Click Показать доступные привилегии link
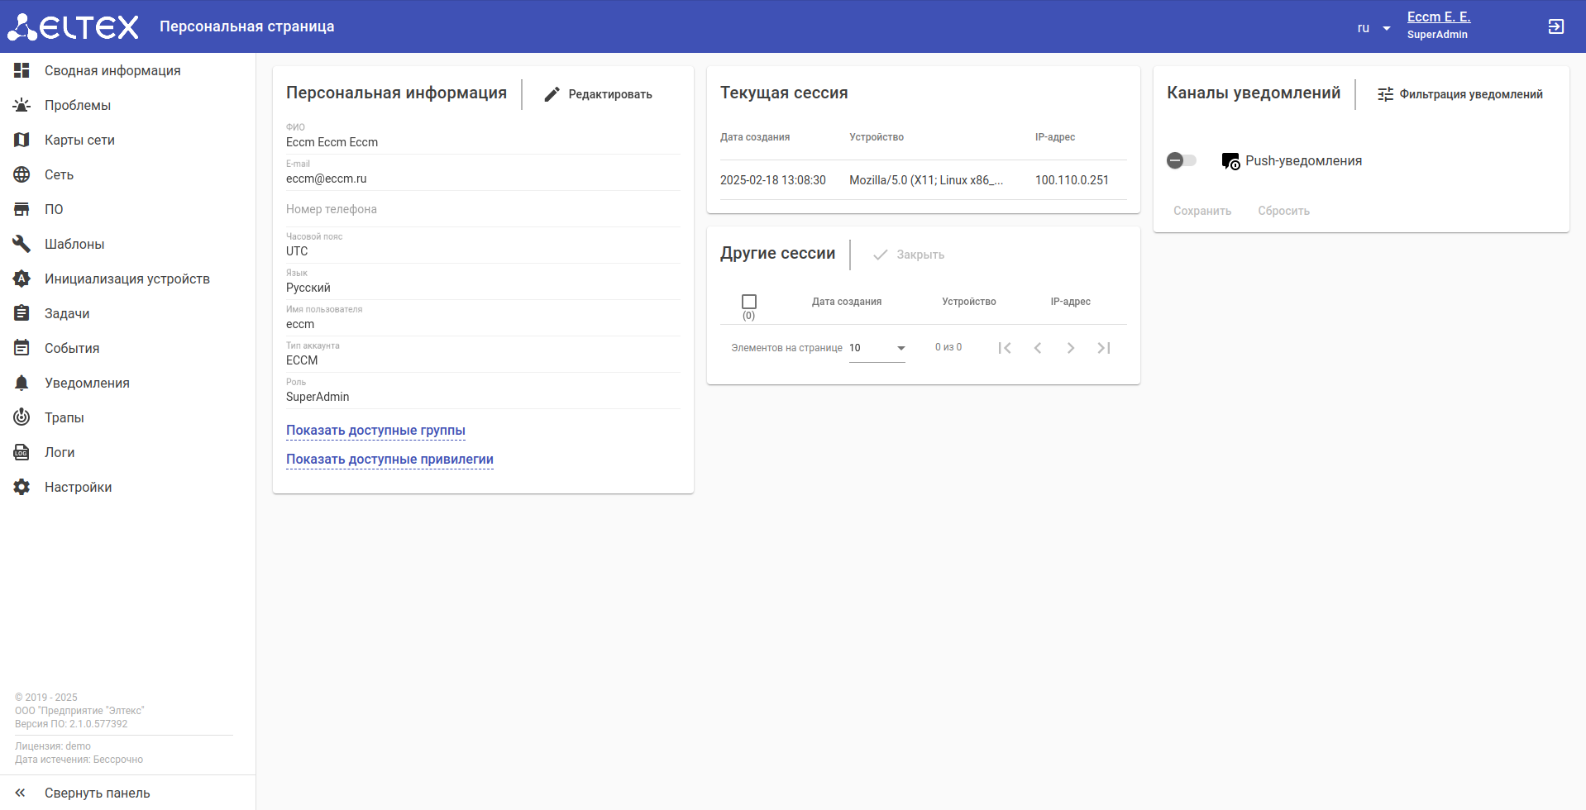Screen dimensions: 1586x810 389,459
